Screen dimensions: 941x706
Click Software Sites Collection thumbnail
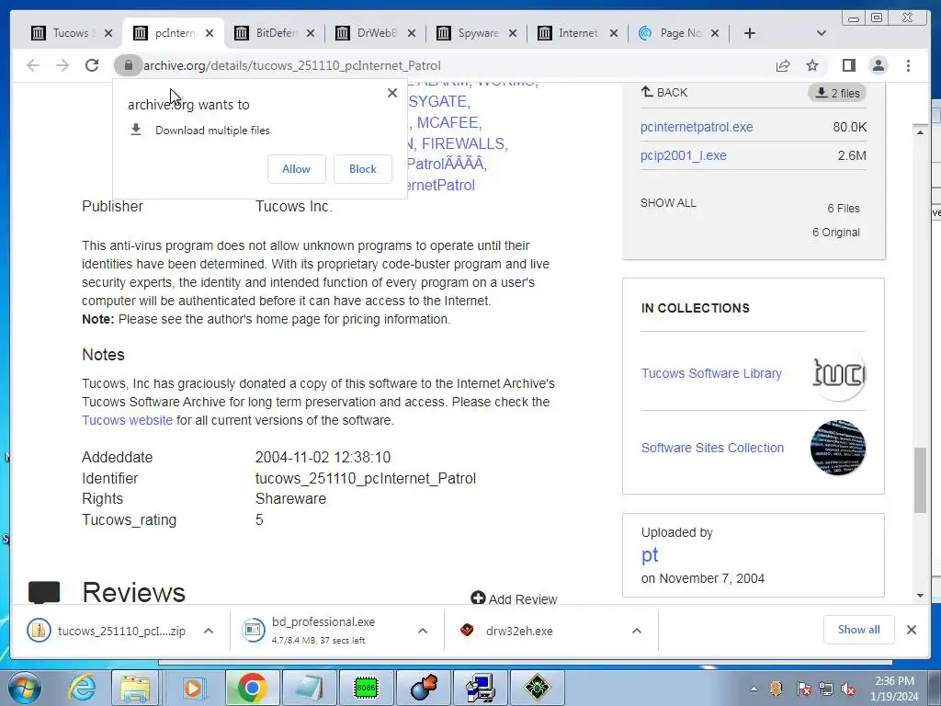[838, 448]
